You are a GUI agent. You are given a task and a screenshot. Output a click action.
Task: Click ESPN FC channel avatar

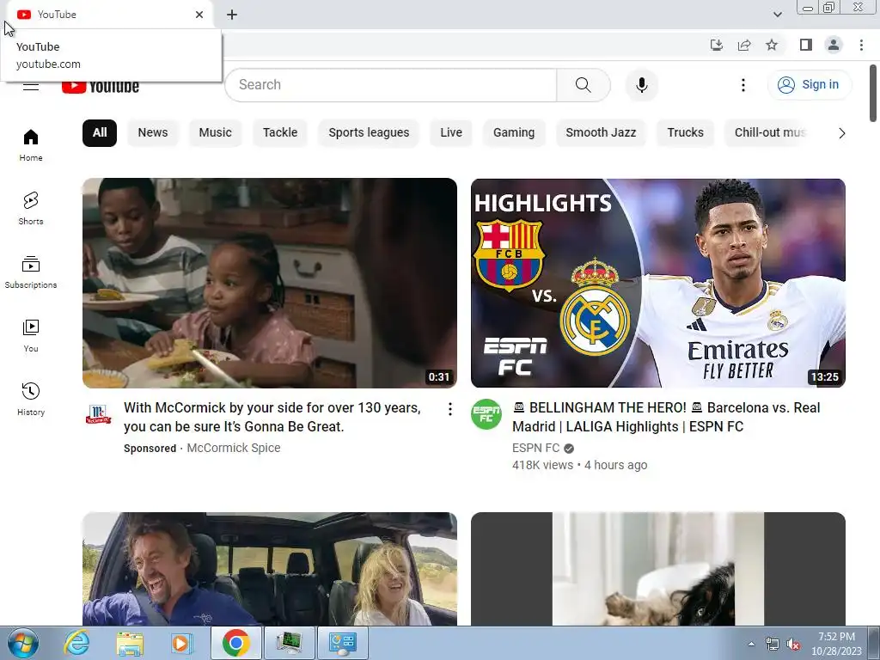pos(486,414)
